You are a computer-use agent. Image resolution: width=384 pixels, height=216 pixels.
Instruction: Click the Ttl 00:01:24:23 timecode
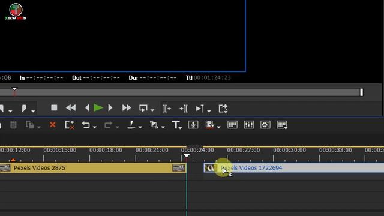pyautogui.click(x=212, y=78)
